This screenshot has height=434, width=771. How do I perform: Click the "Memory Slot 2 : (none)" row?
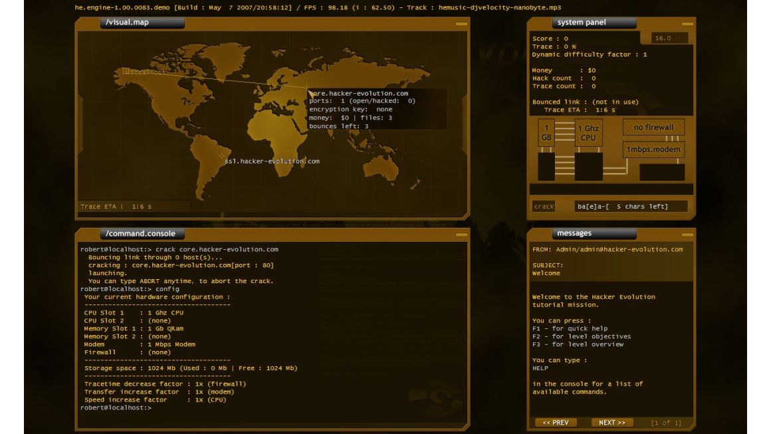click(x=128, y=336)
